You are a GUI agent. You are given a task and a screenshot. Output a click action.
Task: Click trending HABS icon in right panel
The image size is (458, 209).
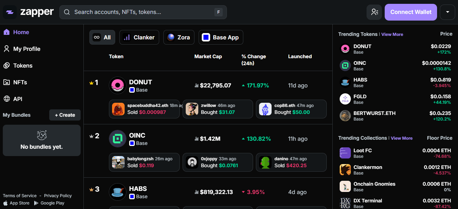coord(345,82)
